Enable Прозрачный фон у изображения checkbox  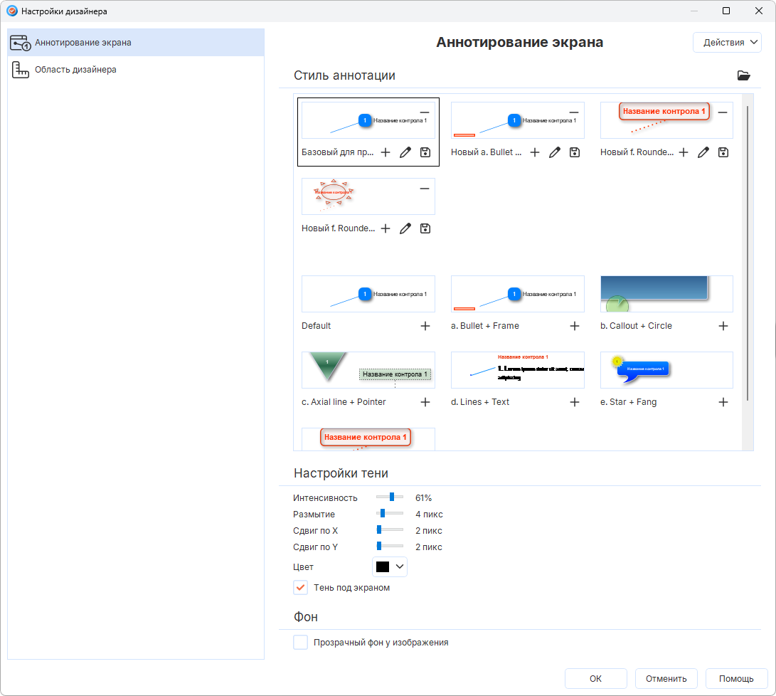301,643
